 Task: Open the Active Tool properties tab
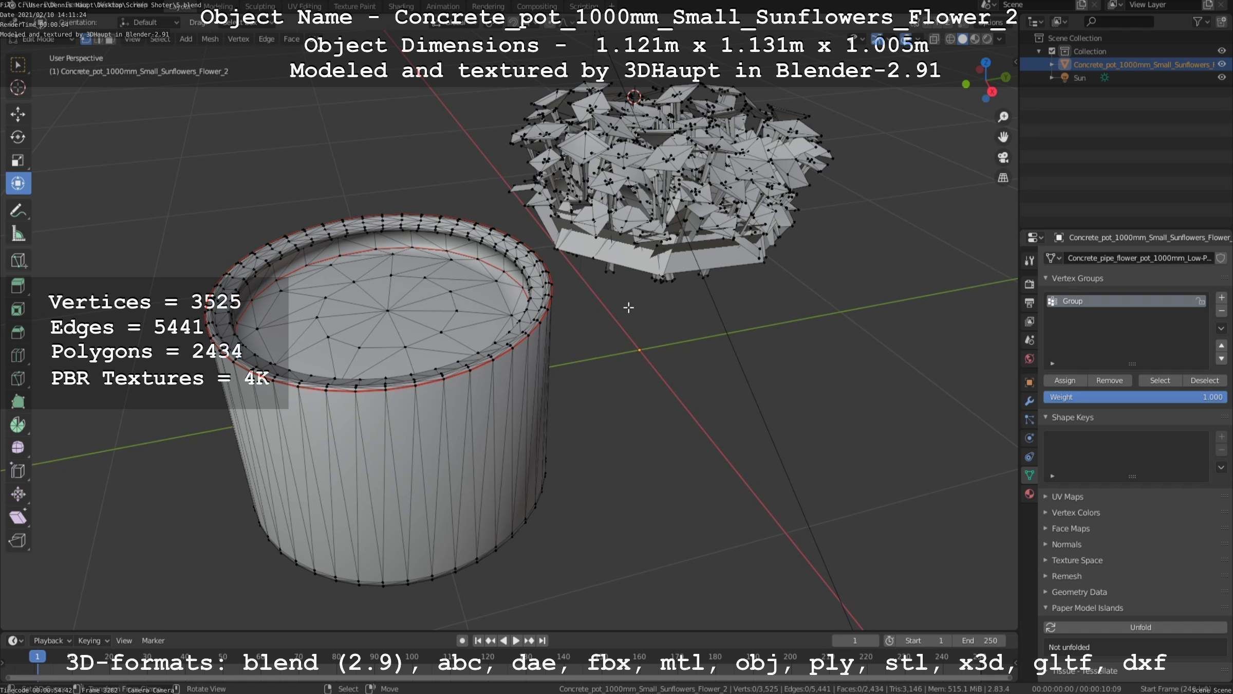pos(1029,261)
